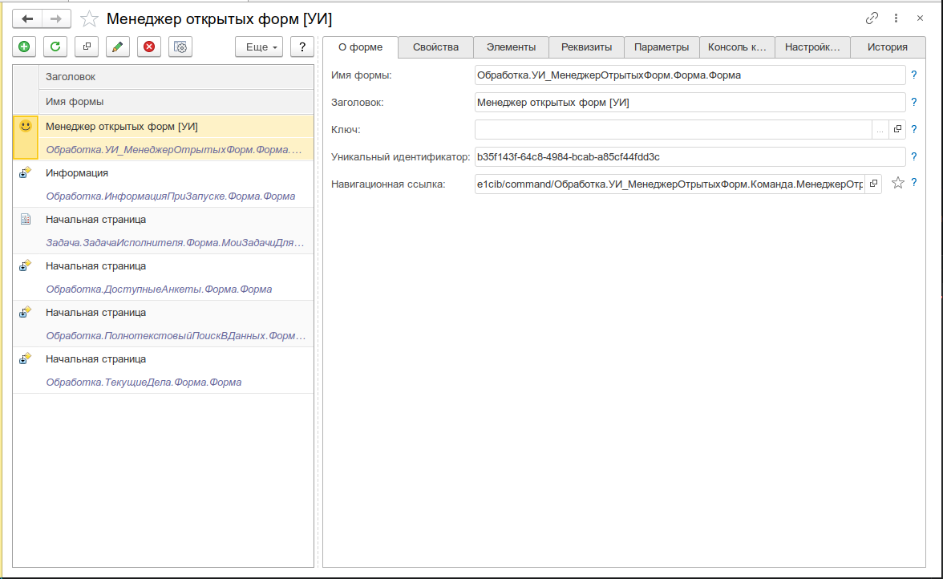Open the Реквизиты tab
This screenshot has height=579, width=943.
(586, 47)
